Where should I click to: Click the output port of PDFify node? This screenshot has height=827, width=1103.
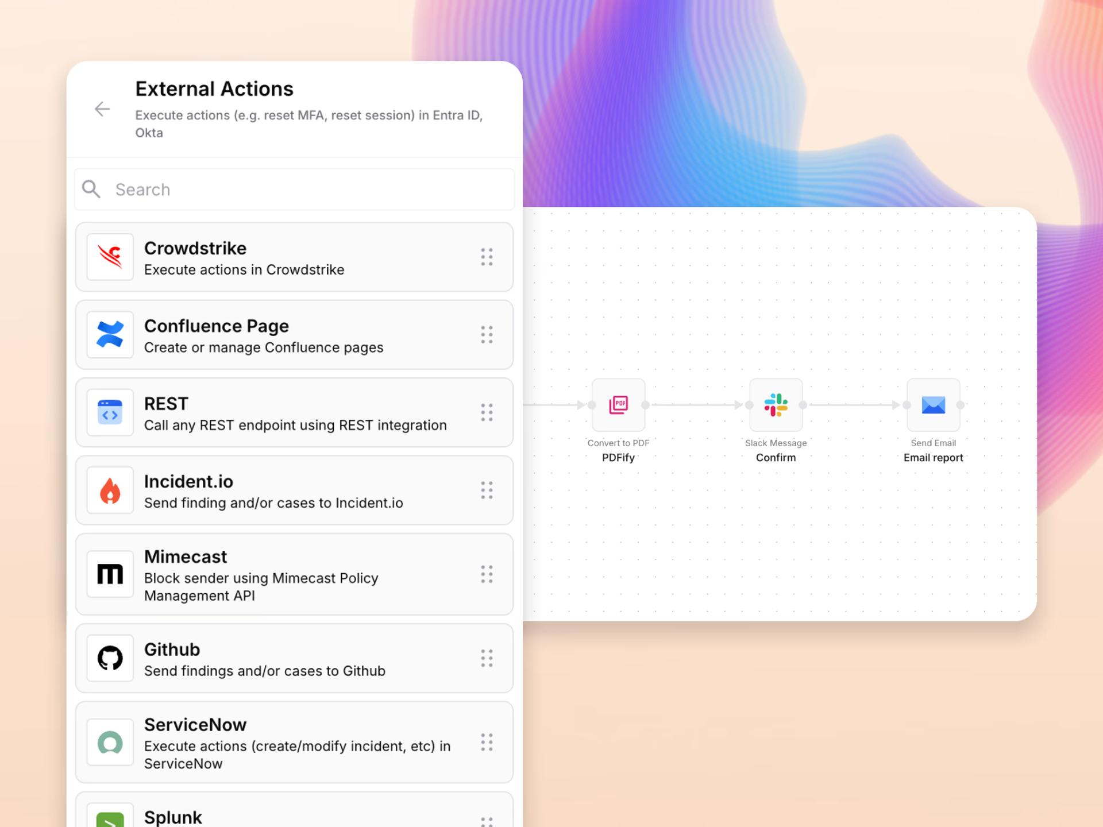coord(645,405)
